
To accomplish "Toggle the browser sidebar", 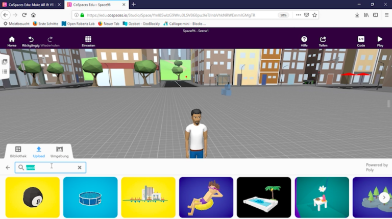I will pos(376,15).
